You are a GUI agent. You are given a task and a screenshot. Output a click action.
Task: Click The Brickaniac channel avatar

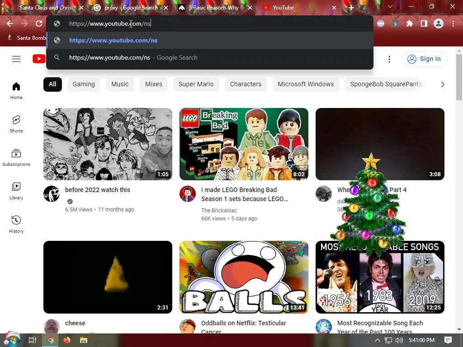(188, 194)
